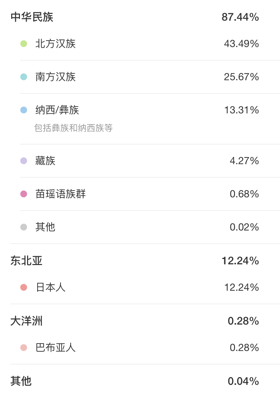Select the blue dot next to 纳西/彝族

[x=24, y=110]
